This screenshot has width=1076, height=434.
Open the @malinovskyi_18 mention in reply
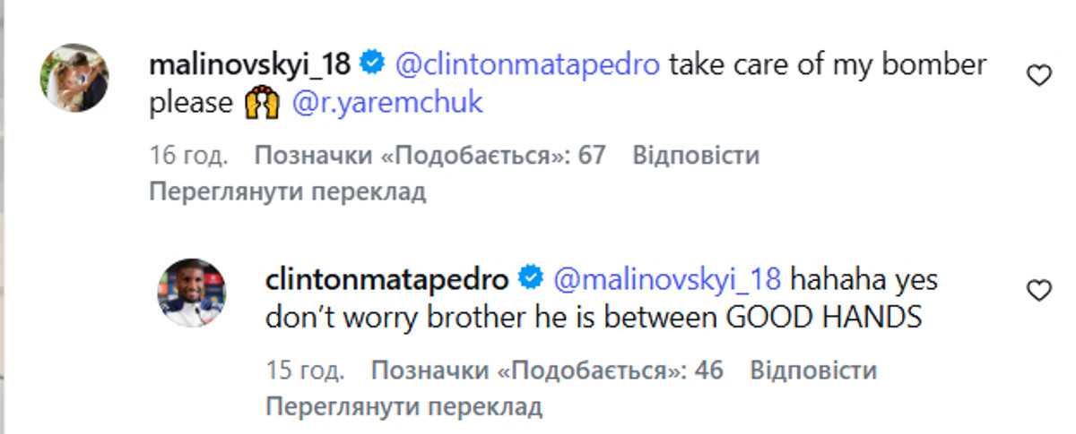[667, 279]
